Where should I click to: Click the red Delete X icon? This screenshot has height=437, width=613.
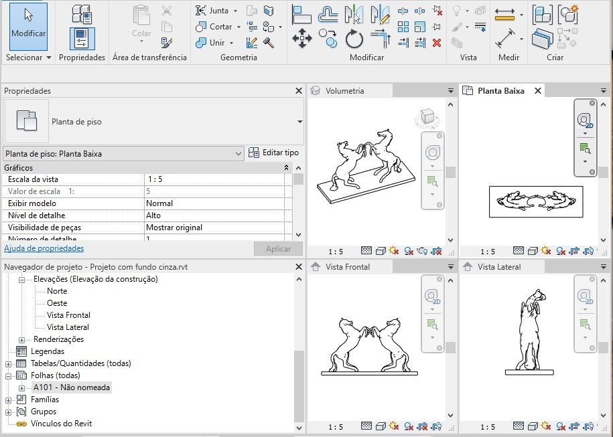(437, 43)
